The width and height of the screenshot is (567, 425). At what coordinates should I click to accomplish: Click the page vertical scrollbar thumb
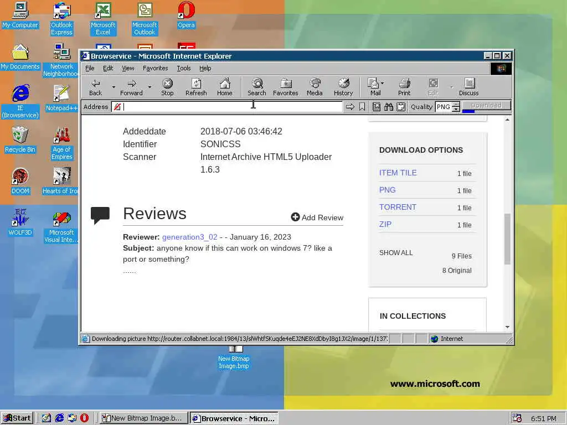(507, 239)
